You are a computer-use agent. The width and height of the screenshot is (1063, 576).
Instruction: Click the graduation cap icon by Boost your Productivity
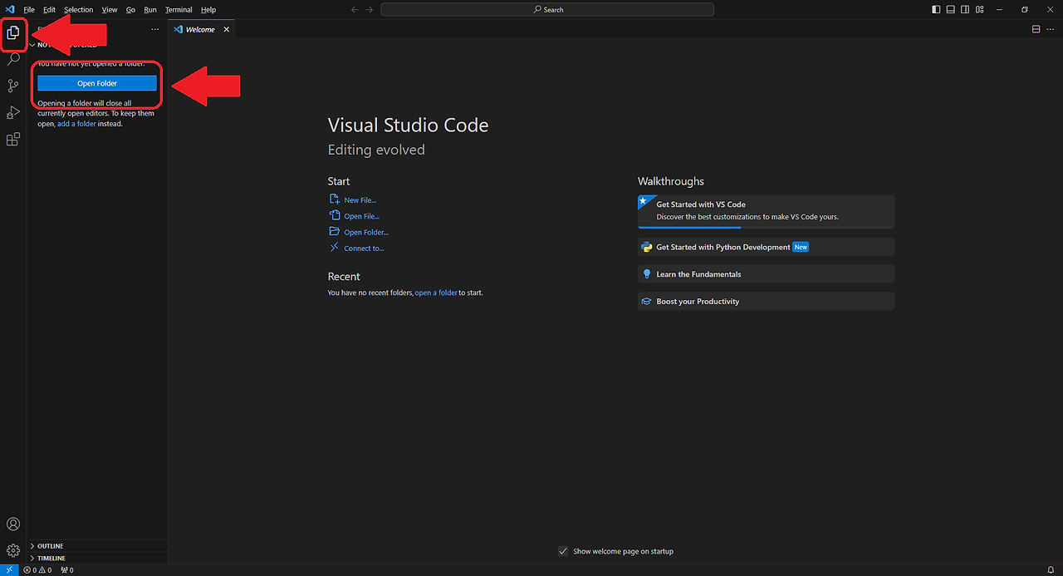click(647, 301)
